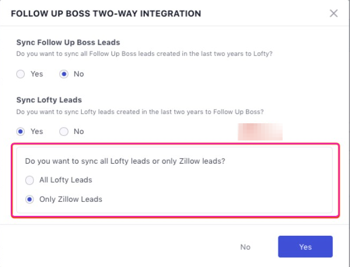Select No radio under Sync Lofty Leads
The height and width of the screenshot is (267, 350).
tap(64, 131)
